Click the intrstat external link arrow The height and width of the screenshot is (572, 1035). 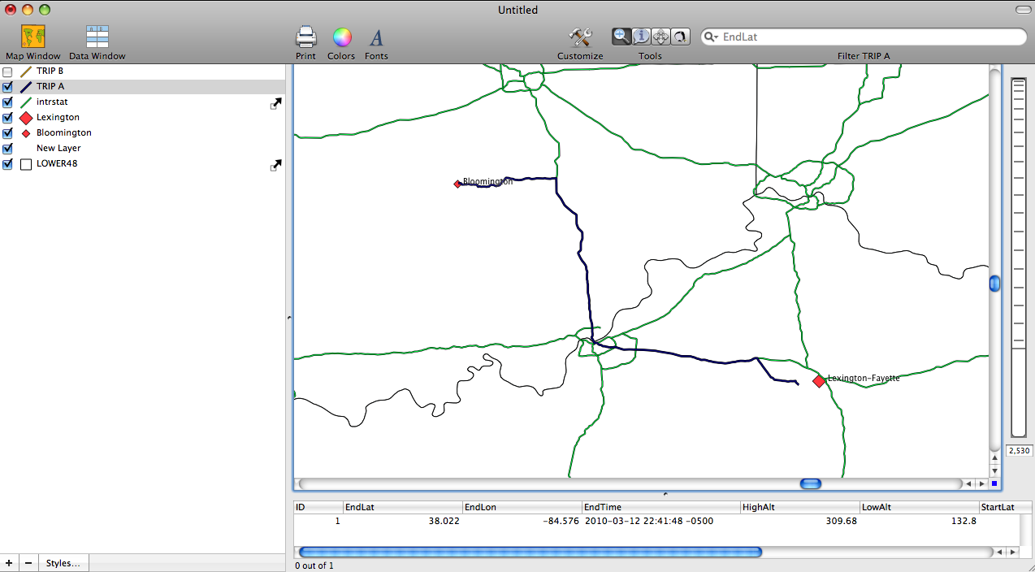point(276,103)
